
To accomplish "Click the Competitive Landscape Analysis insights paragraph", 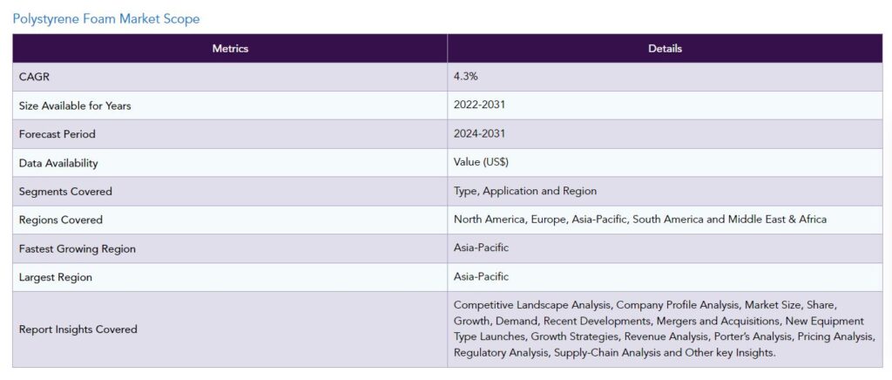I will click(665, 329).
